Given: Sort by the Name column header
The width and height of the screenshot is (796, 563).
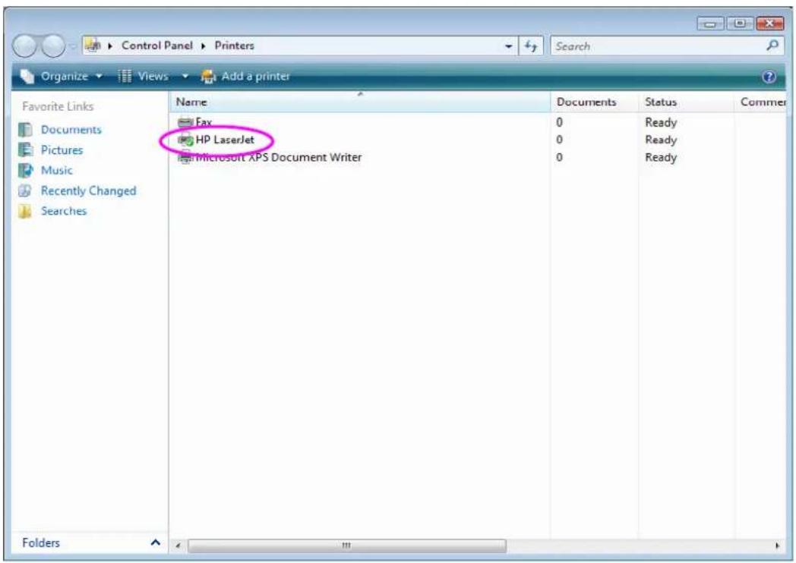Looking at the screenshot, I should (360, 102).
